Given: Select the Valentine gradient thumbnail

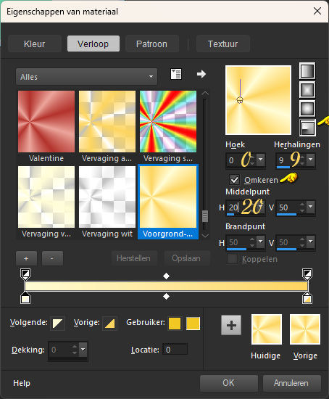Looking at the screenshot, I should coord(46,122).
